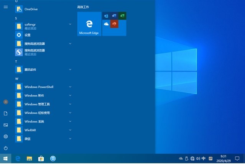Click the user account avatar icon

click(6, 102)
